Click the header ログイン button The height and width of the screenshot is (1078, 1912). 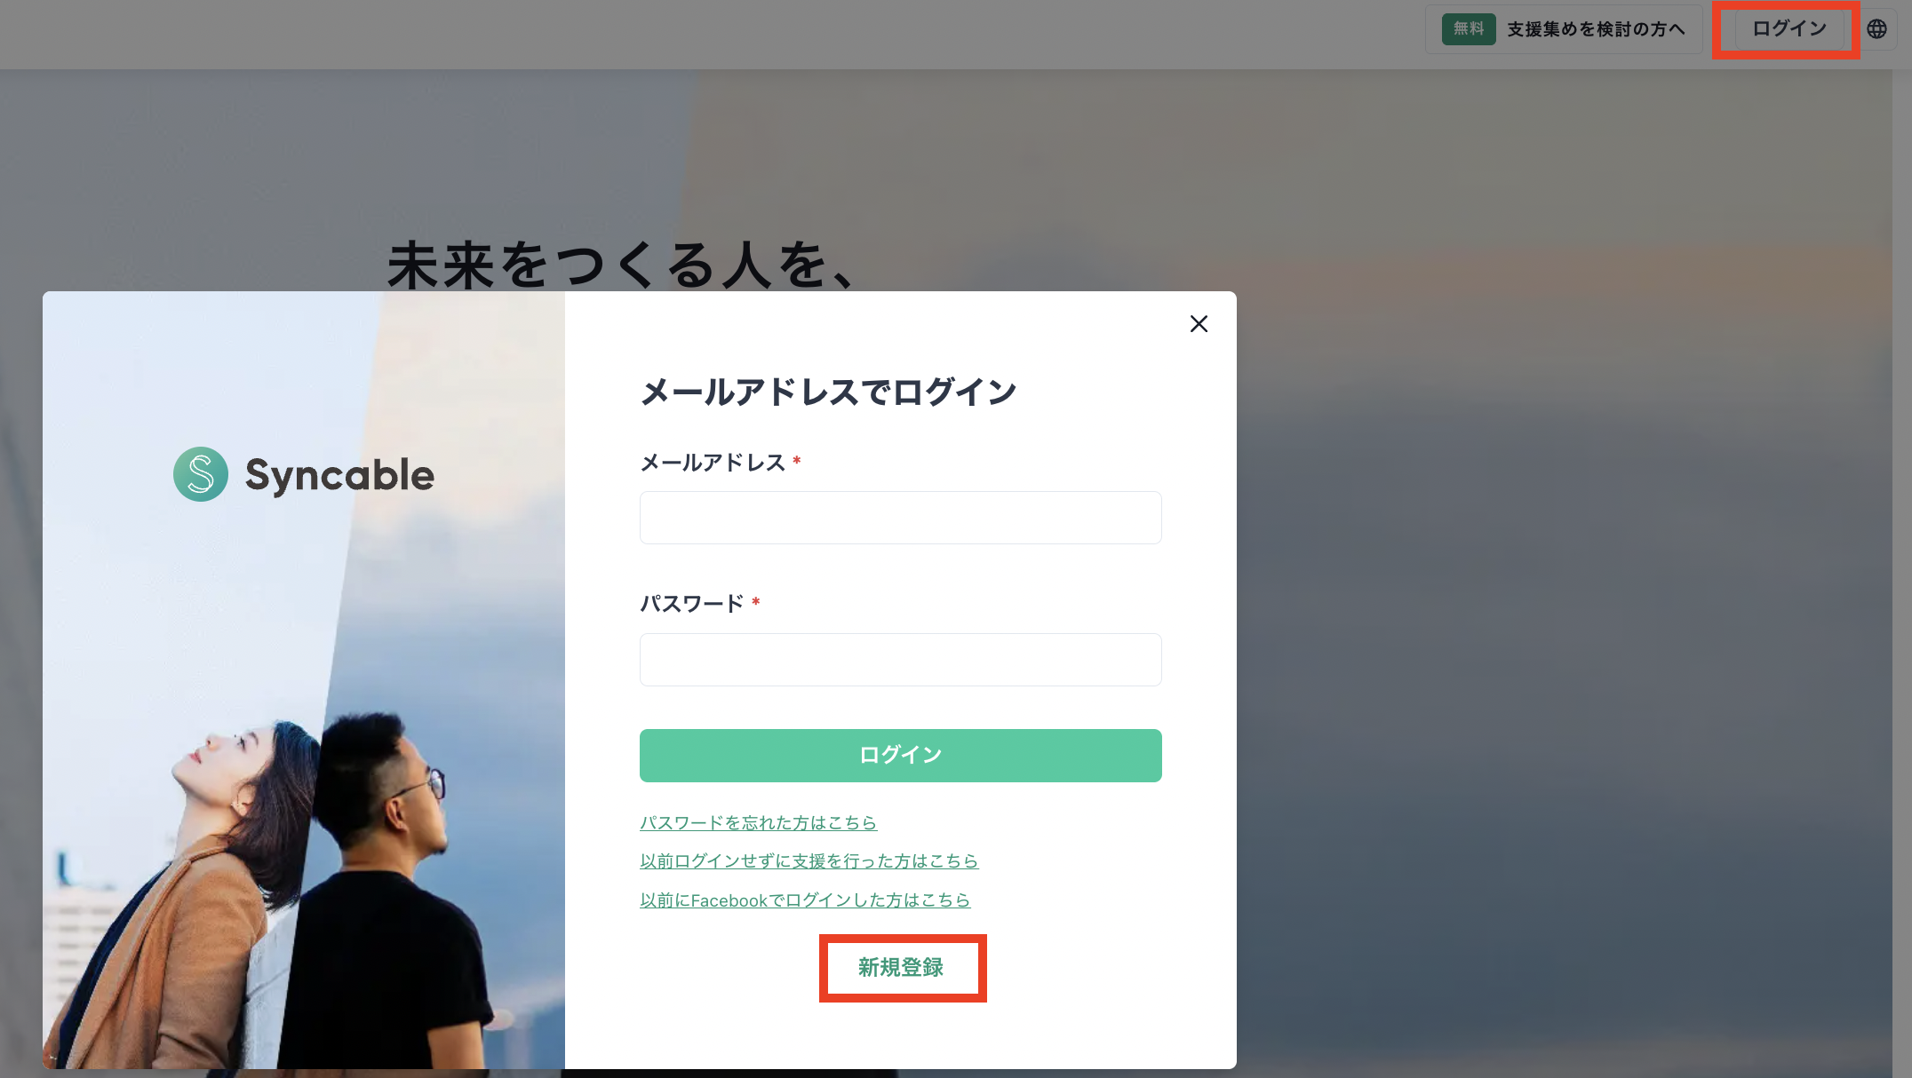point(1788,29)
